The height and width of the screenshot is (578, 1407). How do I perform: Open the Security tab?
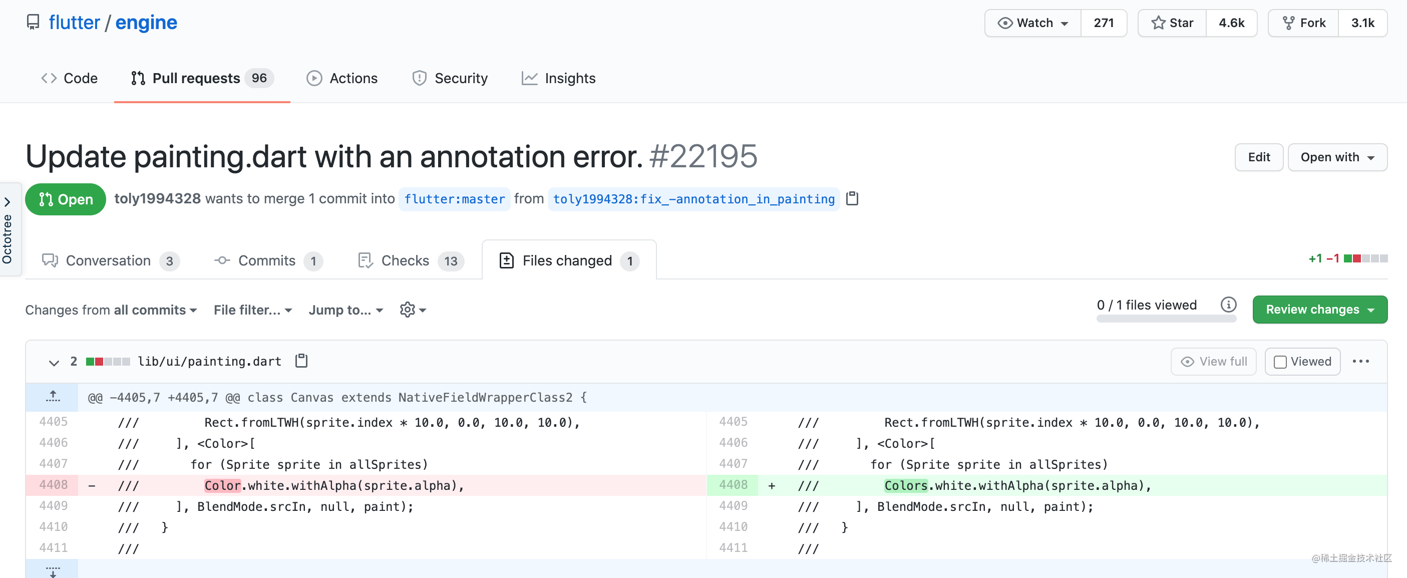[450, 78]
